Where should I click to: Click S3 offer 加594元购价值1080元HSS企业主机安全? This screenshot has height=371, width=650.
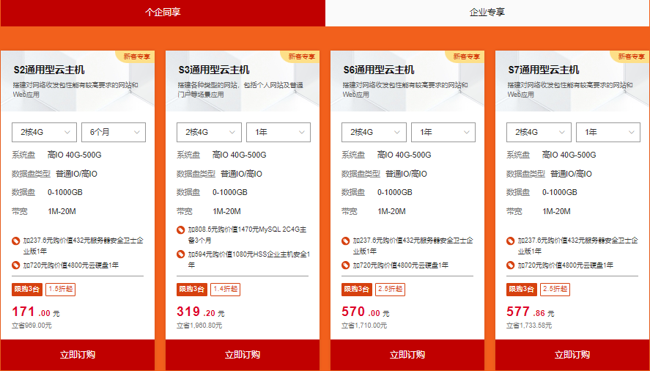[249, 260]
